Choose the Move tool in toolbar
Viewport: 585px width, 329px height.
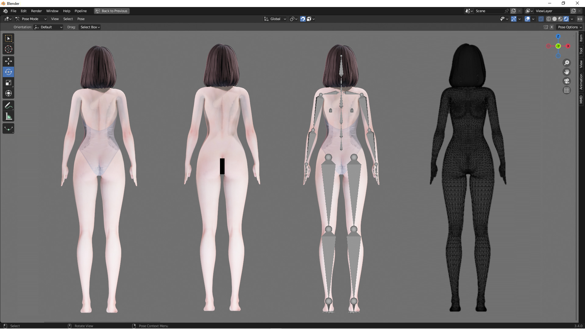click(x=9, y=62)
